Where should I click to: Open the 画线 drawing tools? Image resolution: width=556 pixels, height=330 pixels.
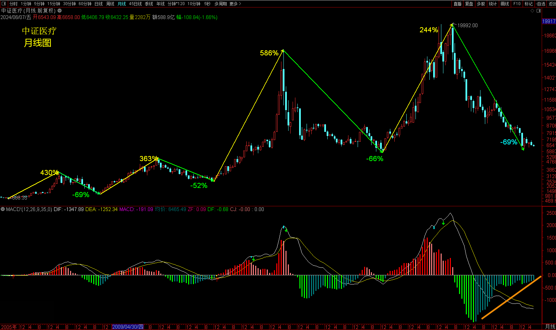click(505, 4)
